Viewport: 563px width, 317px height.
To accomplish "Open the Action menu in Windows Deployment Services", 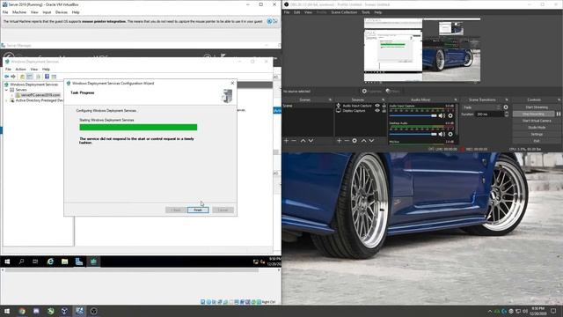I will (x=20, y=69).
